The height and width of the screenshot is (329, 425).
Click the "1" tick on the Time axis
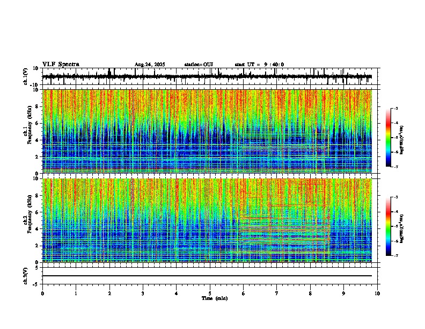click(x=76, y=294)
